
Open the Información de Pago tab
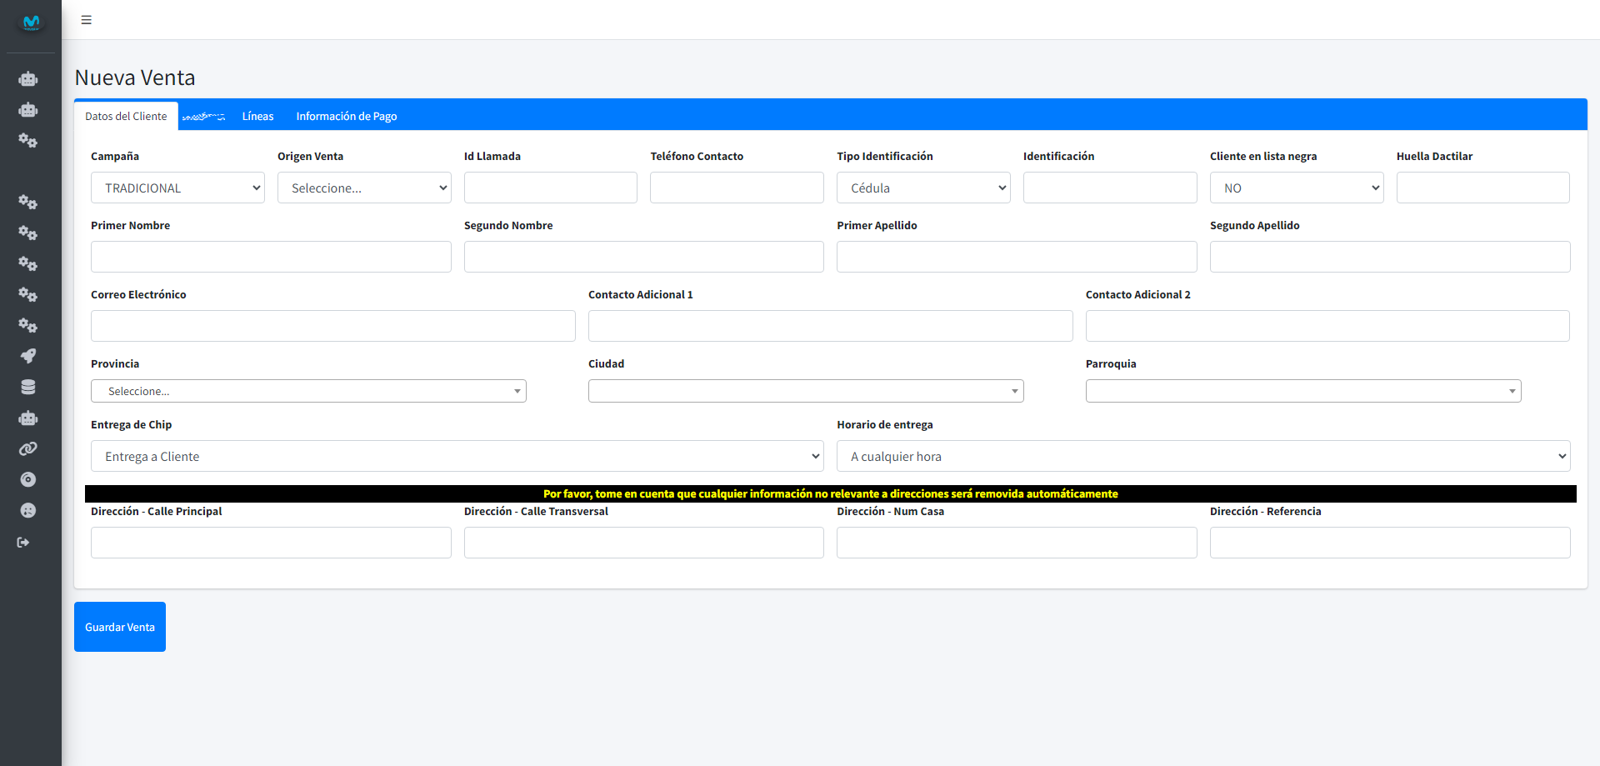[x=346, y=116]
